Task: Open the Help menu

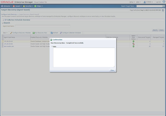Action: click(x=138, y=2)
